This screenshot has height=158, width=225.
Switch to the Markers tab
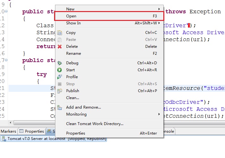coord(8,131)
